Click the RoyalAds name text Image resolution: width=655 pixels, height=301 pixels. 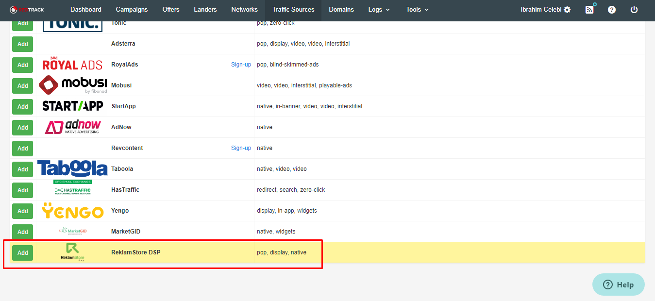tap(125, 65)
